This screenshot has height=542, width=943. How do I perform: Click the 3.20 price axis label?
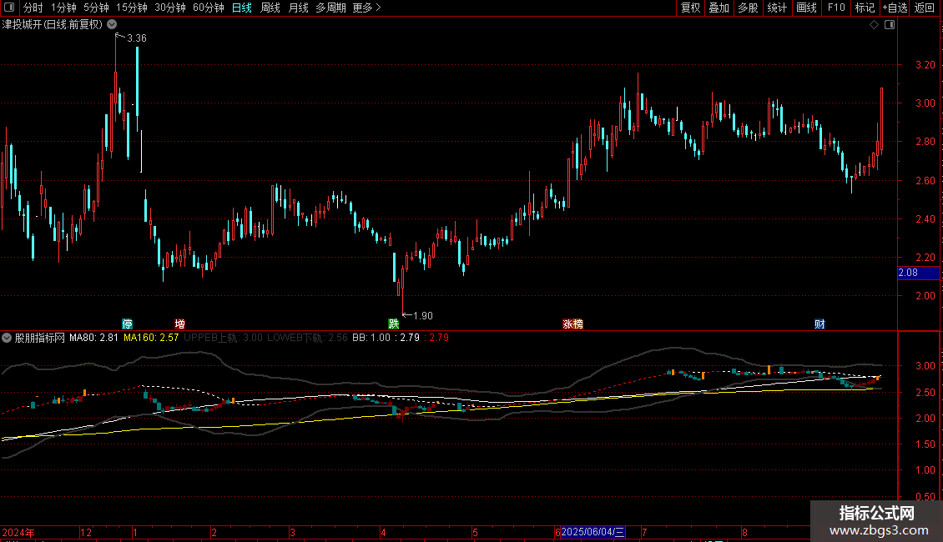click(925, 64)
